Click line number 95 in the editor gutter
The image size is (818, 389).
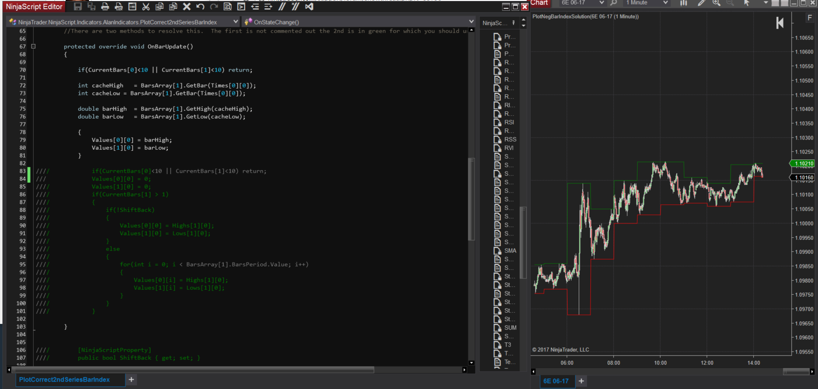22,265
